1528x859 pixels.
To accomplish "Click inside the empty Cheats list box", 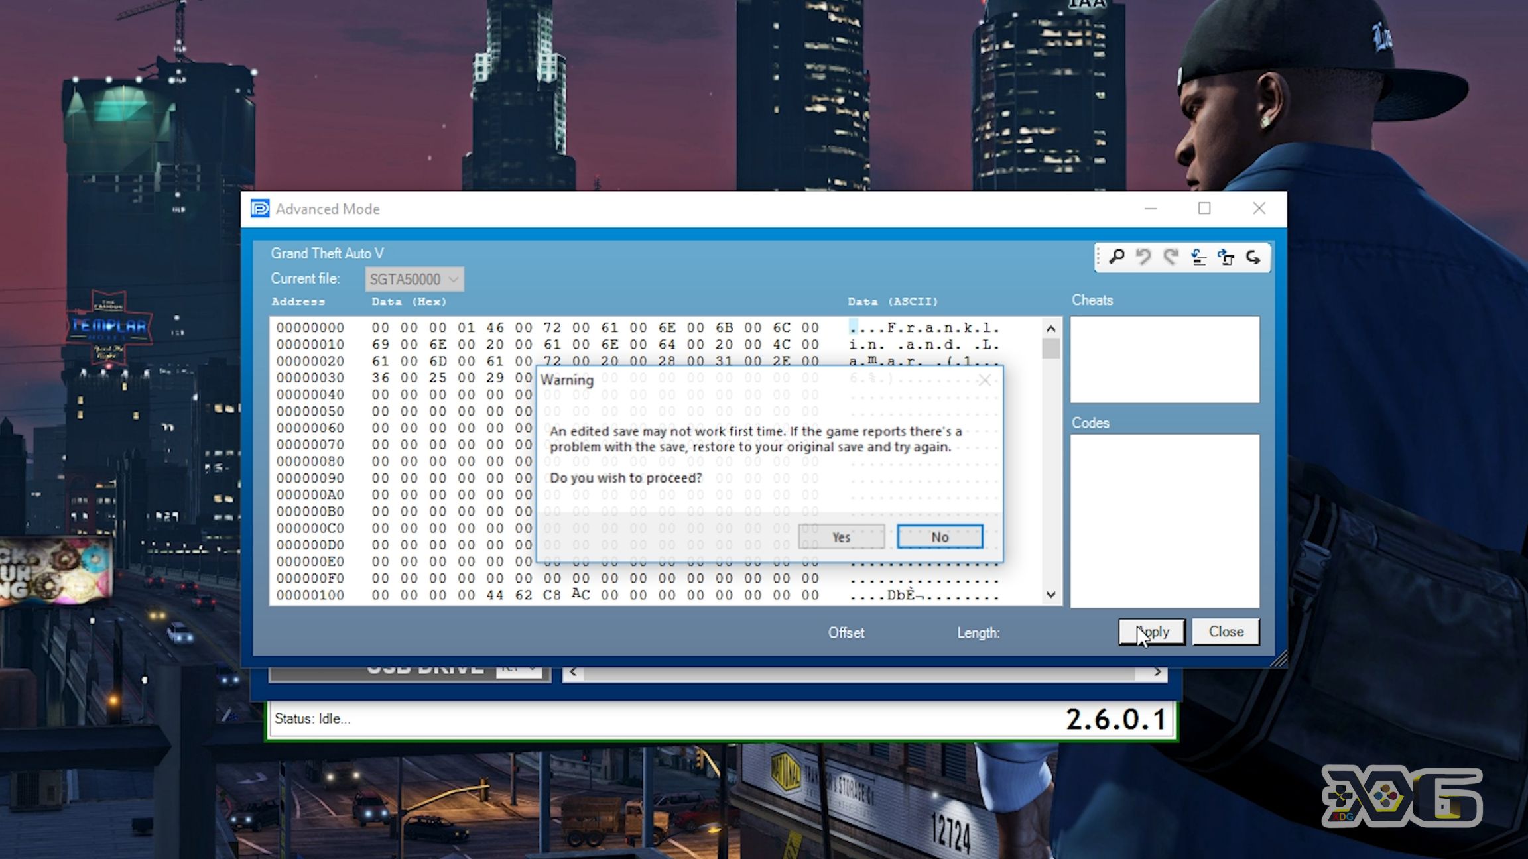I will pyautogui.click(x=1165, y=359).
